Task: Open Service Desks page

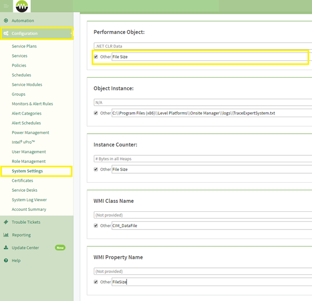Action: (x=24, y=190)
